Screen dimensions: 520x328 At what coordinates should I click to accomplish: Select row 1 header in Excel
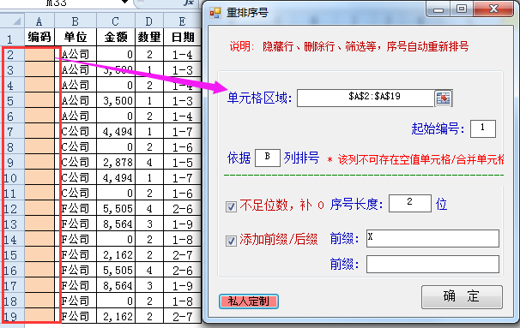[x=12, y=38]
